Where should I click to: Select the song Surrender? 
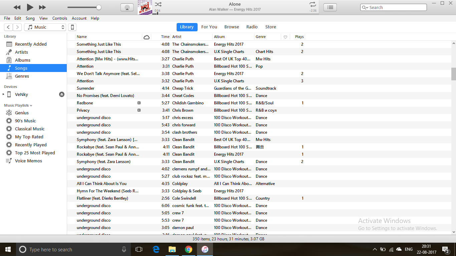click(x=260, y=88)
